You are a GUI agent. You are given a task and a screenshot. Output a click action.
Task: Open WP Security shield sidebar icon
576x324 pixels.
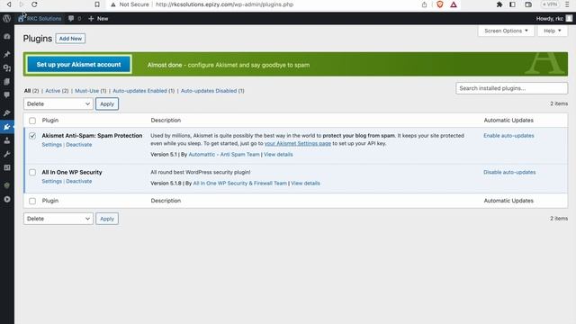(x=7, y=185)
